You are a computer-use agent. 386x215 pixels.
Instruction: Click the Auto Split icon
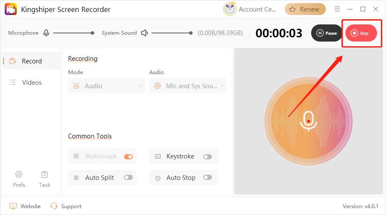(76, 178)
